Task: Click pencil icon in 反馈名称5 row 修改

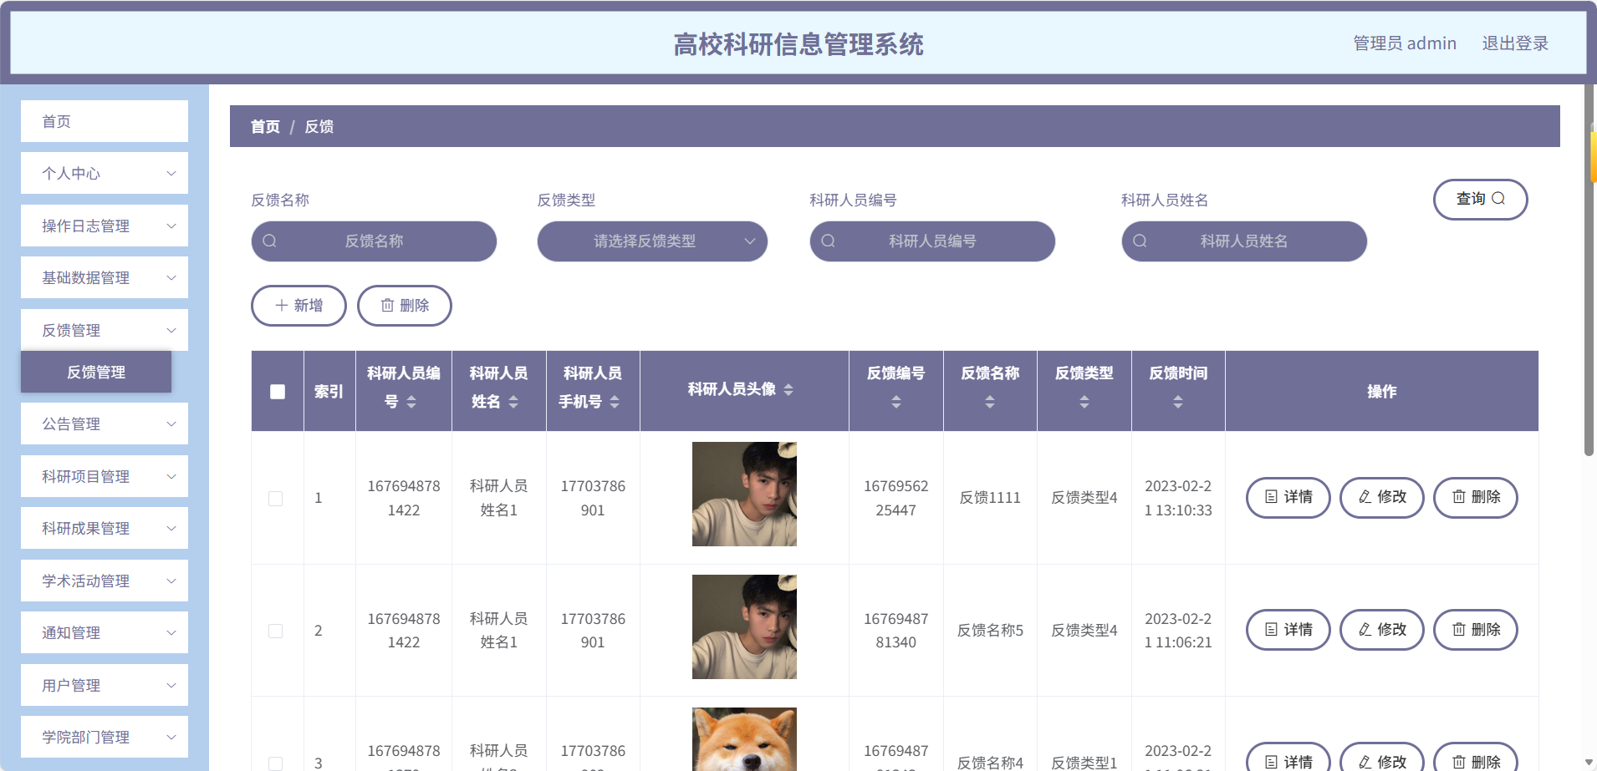Action: point(1365,630)
